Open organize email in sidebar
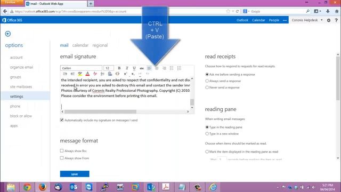 tap(21, 67)
